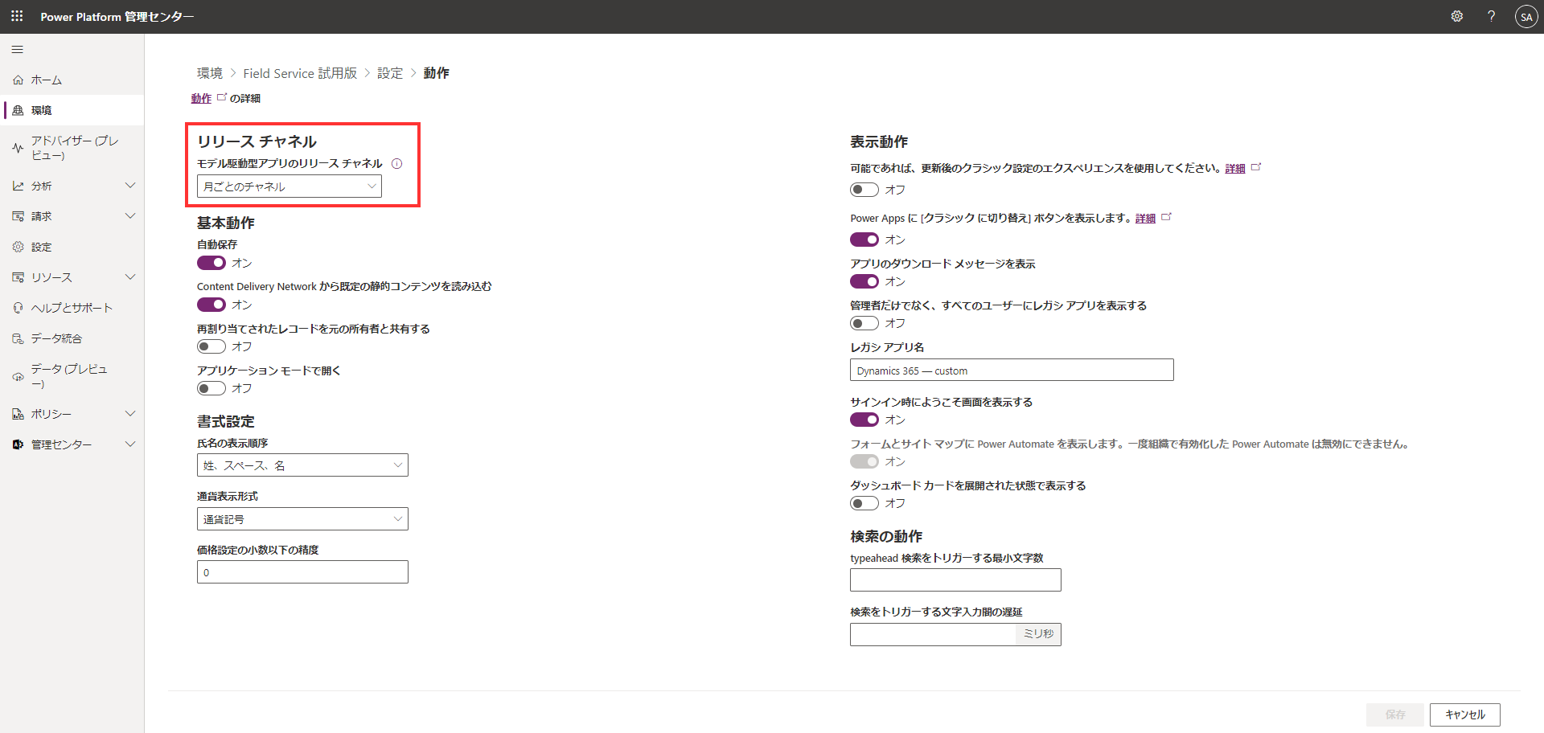Click the データ (プレビュー) cloud icon

[x=18, y=376]
